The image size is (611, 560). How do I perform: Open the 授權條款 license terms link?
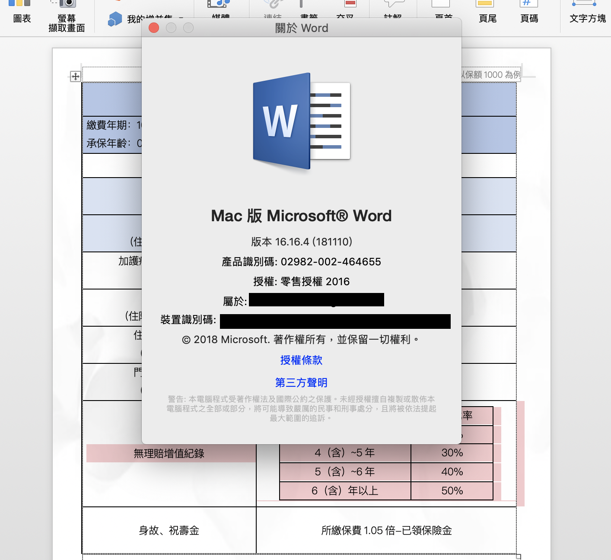click(x=301, y=360)
